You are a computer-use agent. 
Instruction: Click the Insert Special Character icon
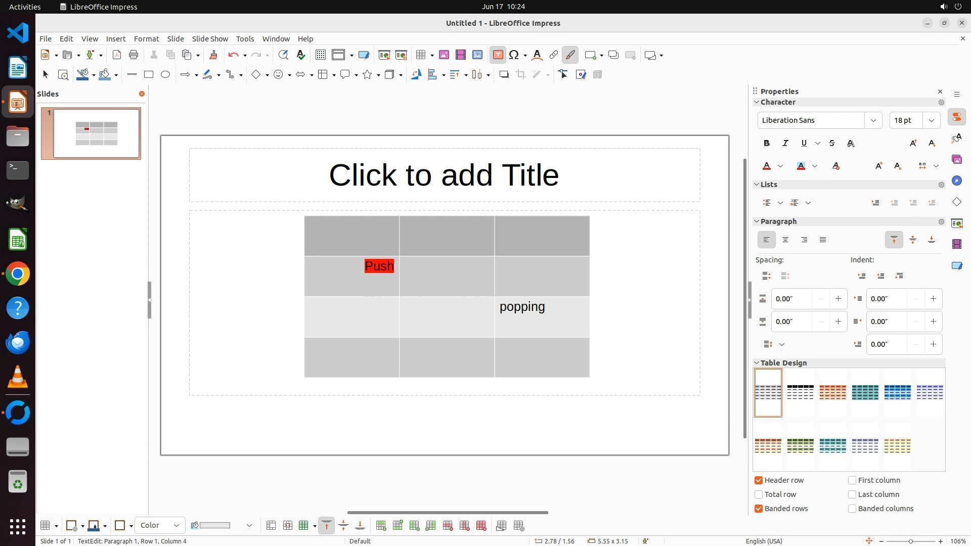pyautogui.click(x=514, y=55)
